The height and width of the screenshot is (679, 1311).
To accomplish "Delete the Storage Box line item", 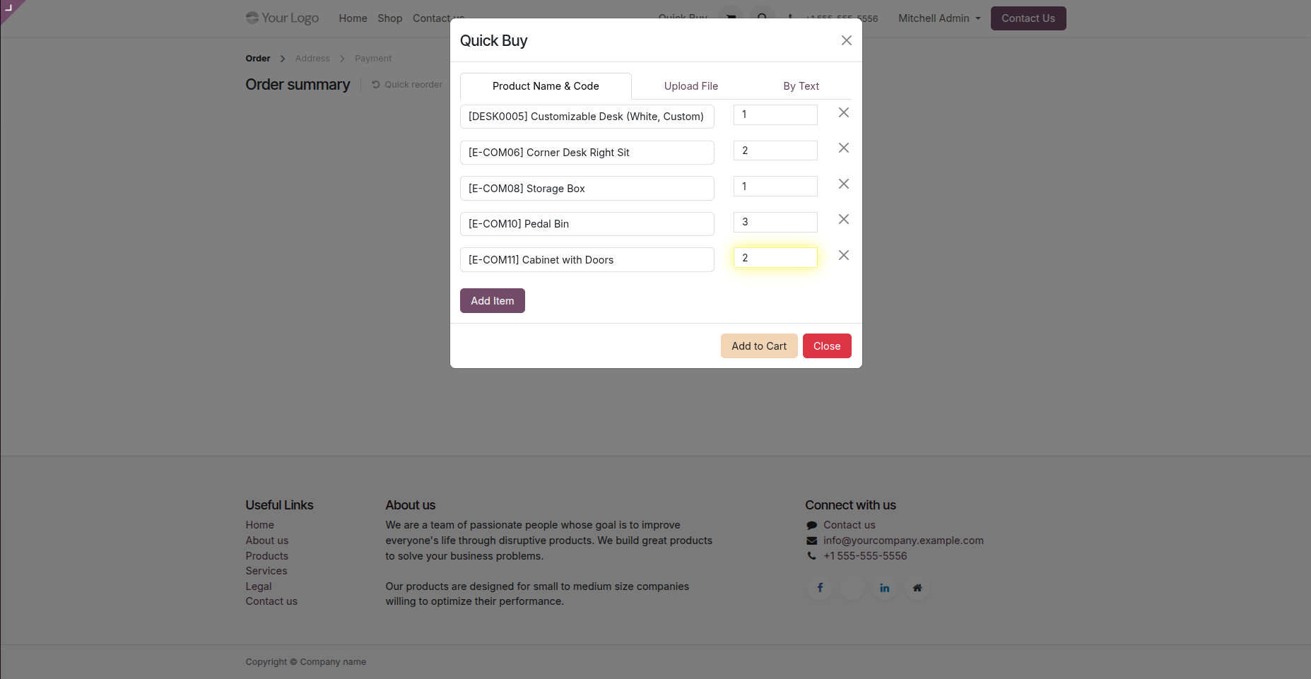I will pyautogui.click(x=843, y=184).
